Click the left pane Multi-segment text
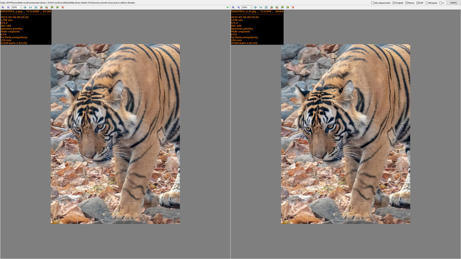Image resolution: width=461 pixels, height=259 pixels. (x=9, y=32)
